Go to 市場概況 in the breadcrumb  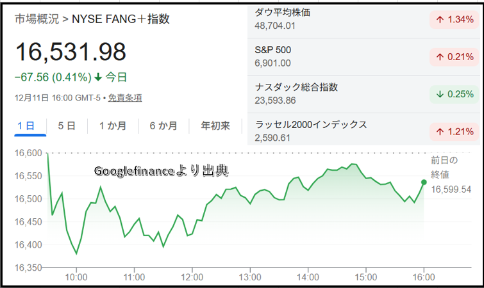coord(35,19)
